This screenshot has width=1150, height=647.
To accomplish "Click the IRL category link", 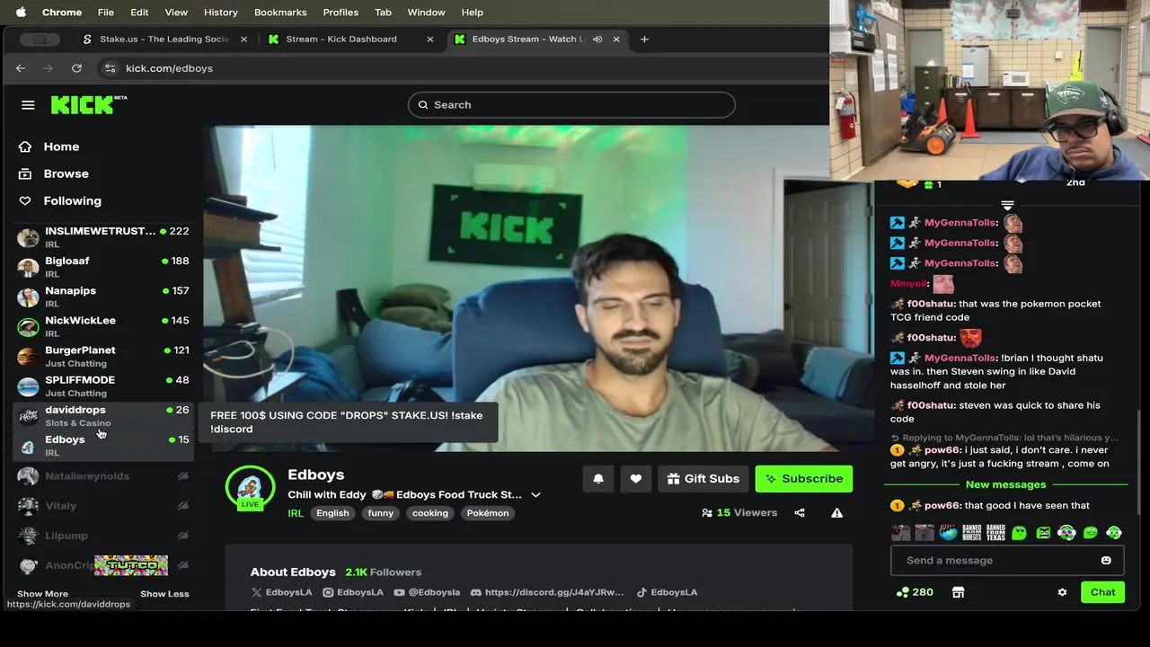I will [x=296, y=513].
